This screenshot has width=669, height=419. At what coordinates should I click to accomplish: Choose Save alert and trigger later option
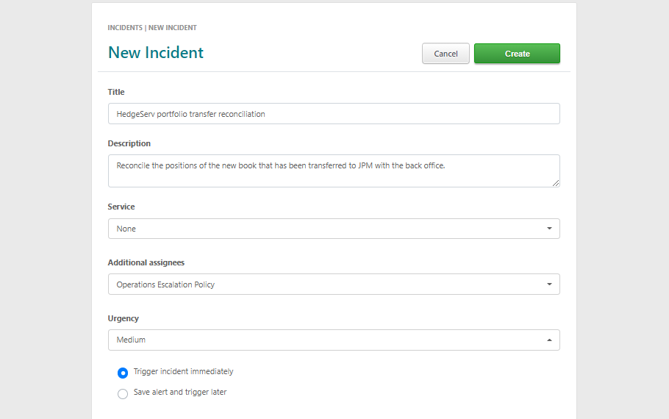coord(123,393)
